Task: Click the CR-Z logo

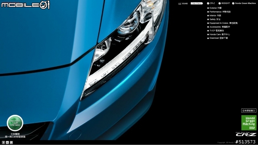Action: 246,134
